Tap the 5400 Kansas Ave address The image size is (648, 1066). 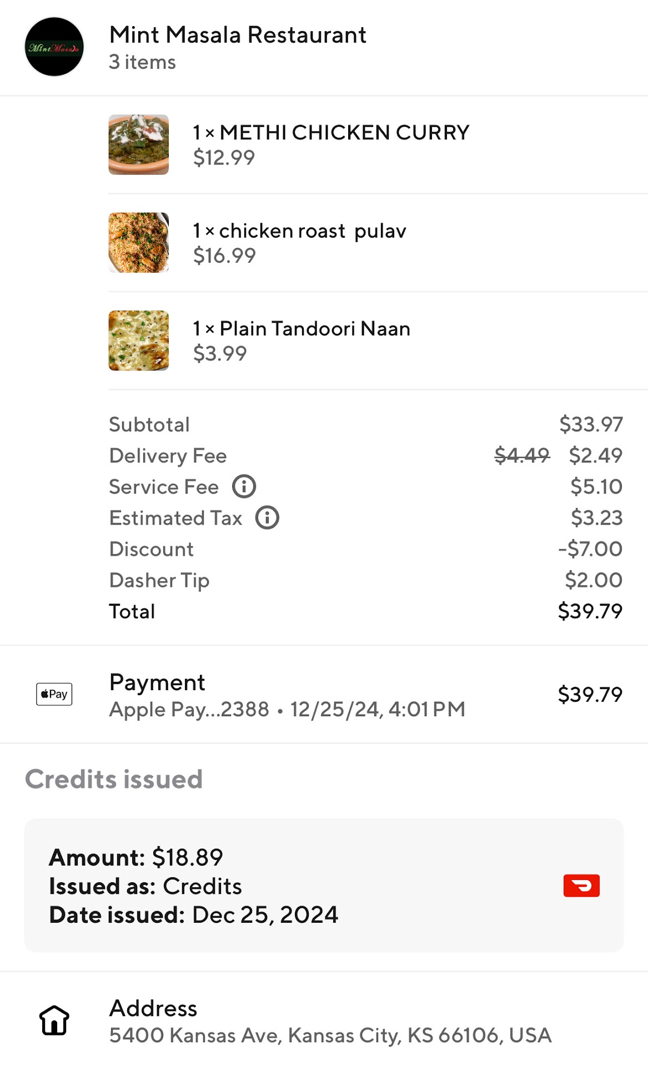pos(330,1035)
